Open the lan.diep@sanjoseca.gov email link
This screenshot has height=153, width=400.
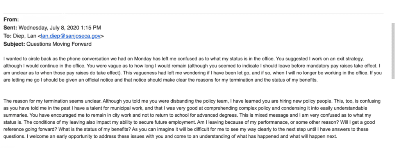click(x=71, y=36)
